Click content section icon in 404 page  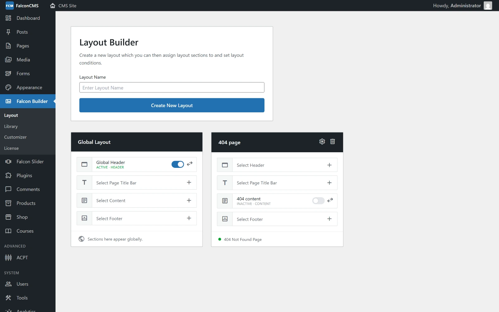[x=225, y=201]
